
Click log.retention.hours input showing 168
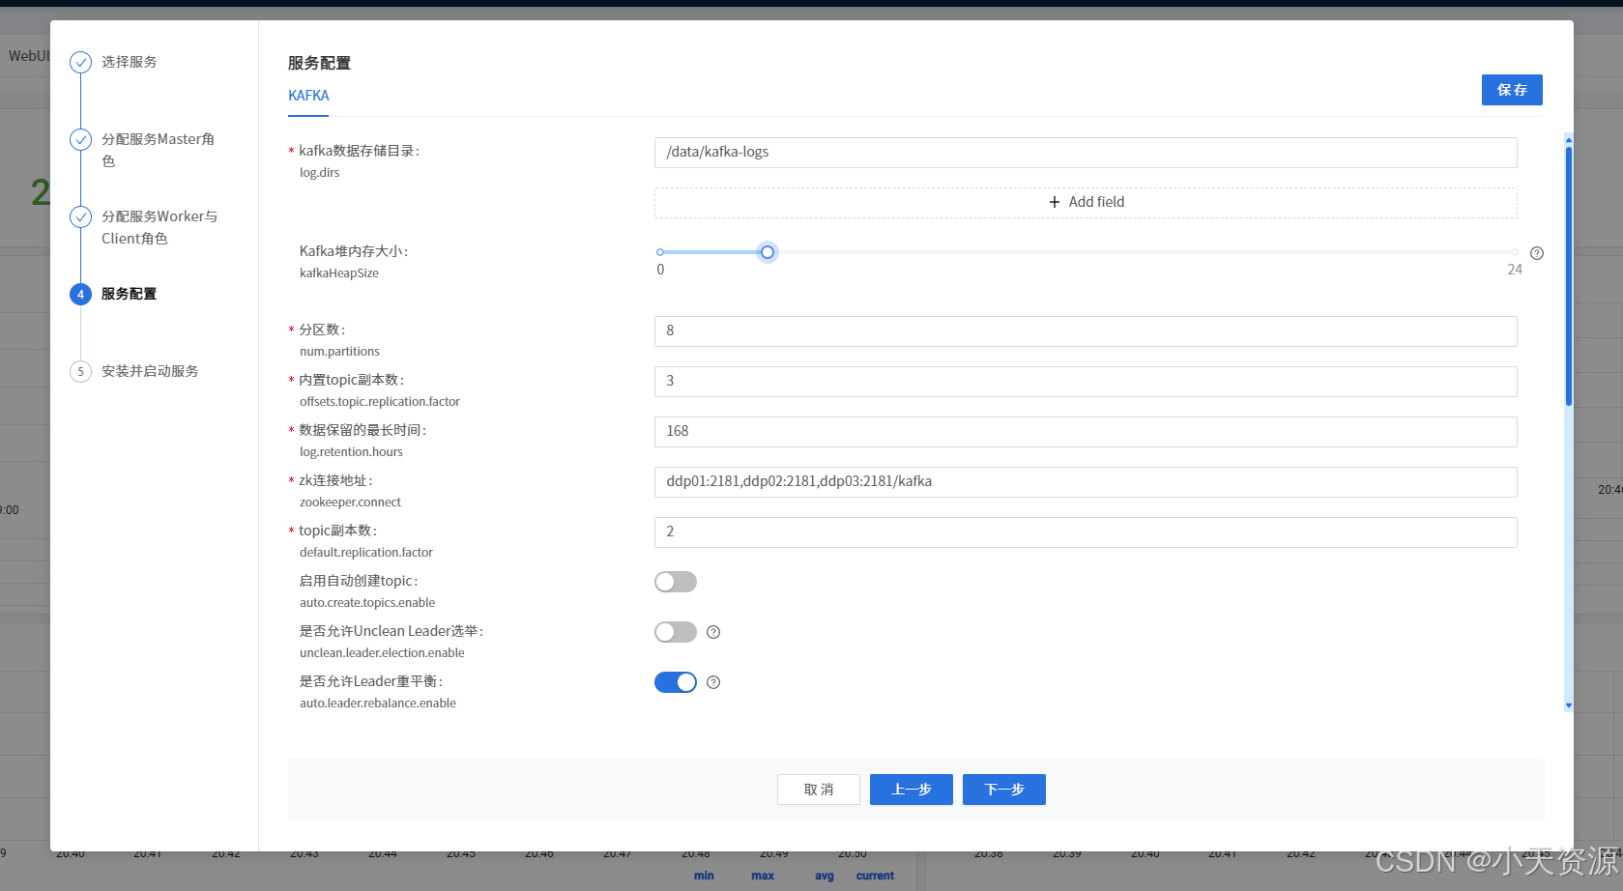click(1086, 432)
